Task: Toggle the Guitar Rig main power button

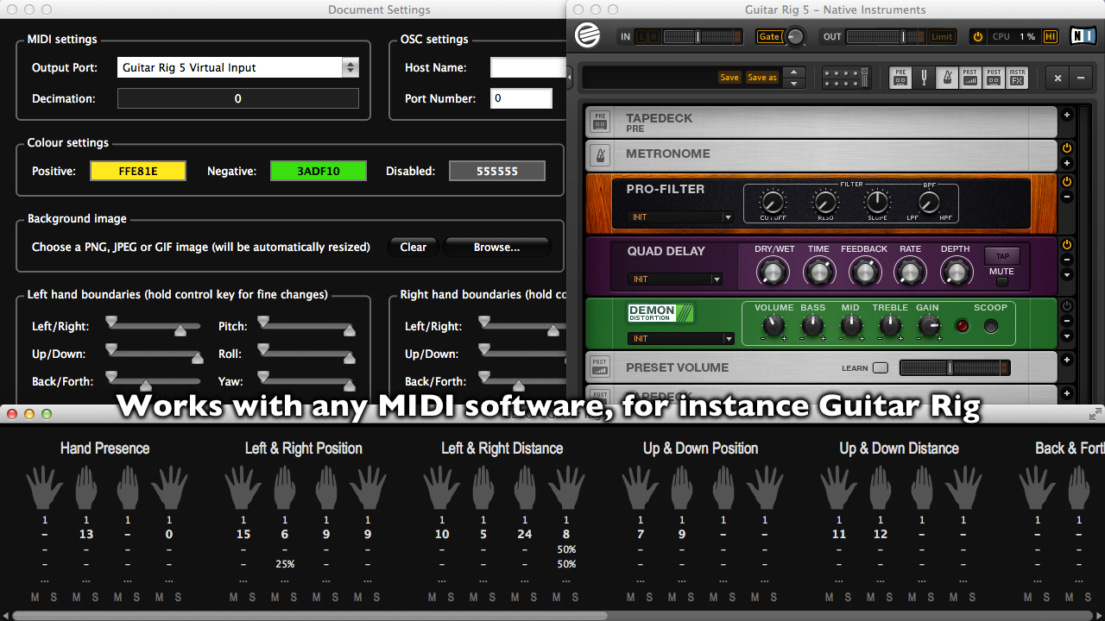Action: tap(977, 36)
